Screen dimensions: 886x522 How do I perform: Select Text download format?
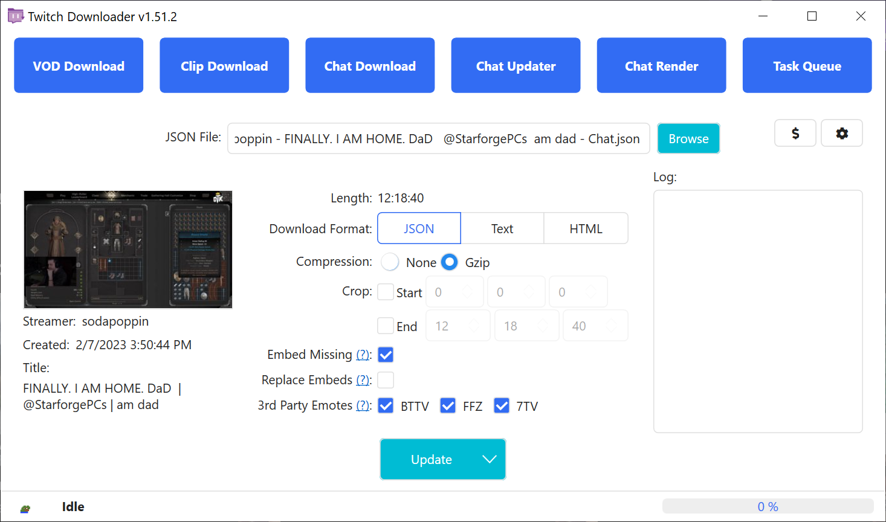point(502,228)
